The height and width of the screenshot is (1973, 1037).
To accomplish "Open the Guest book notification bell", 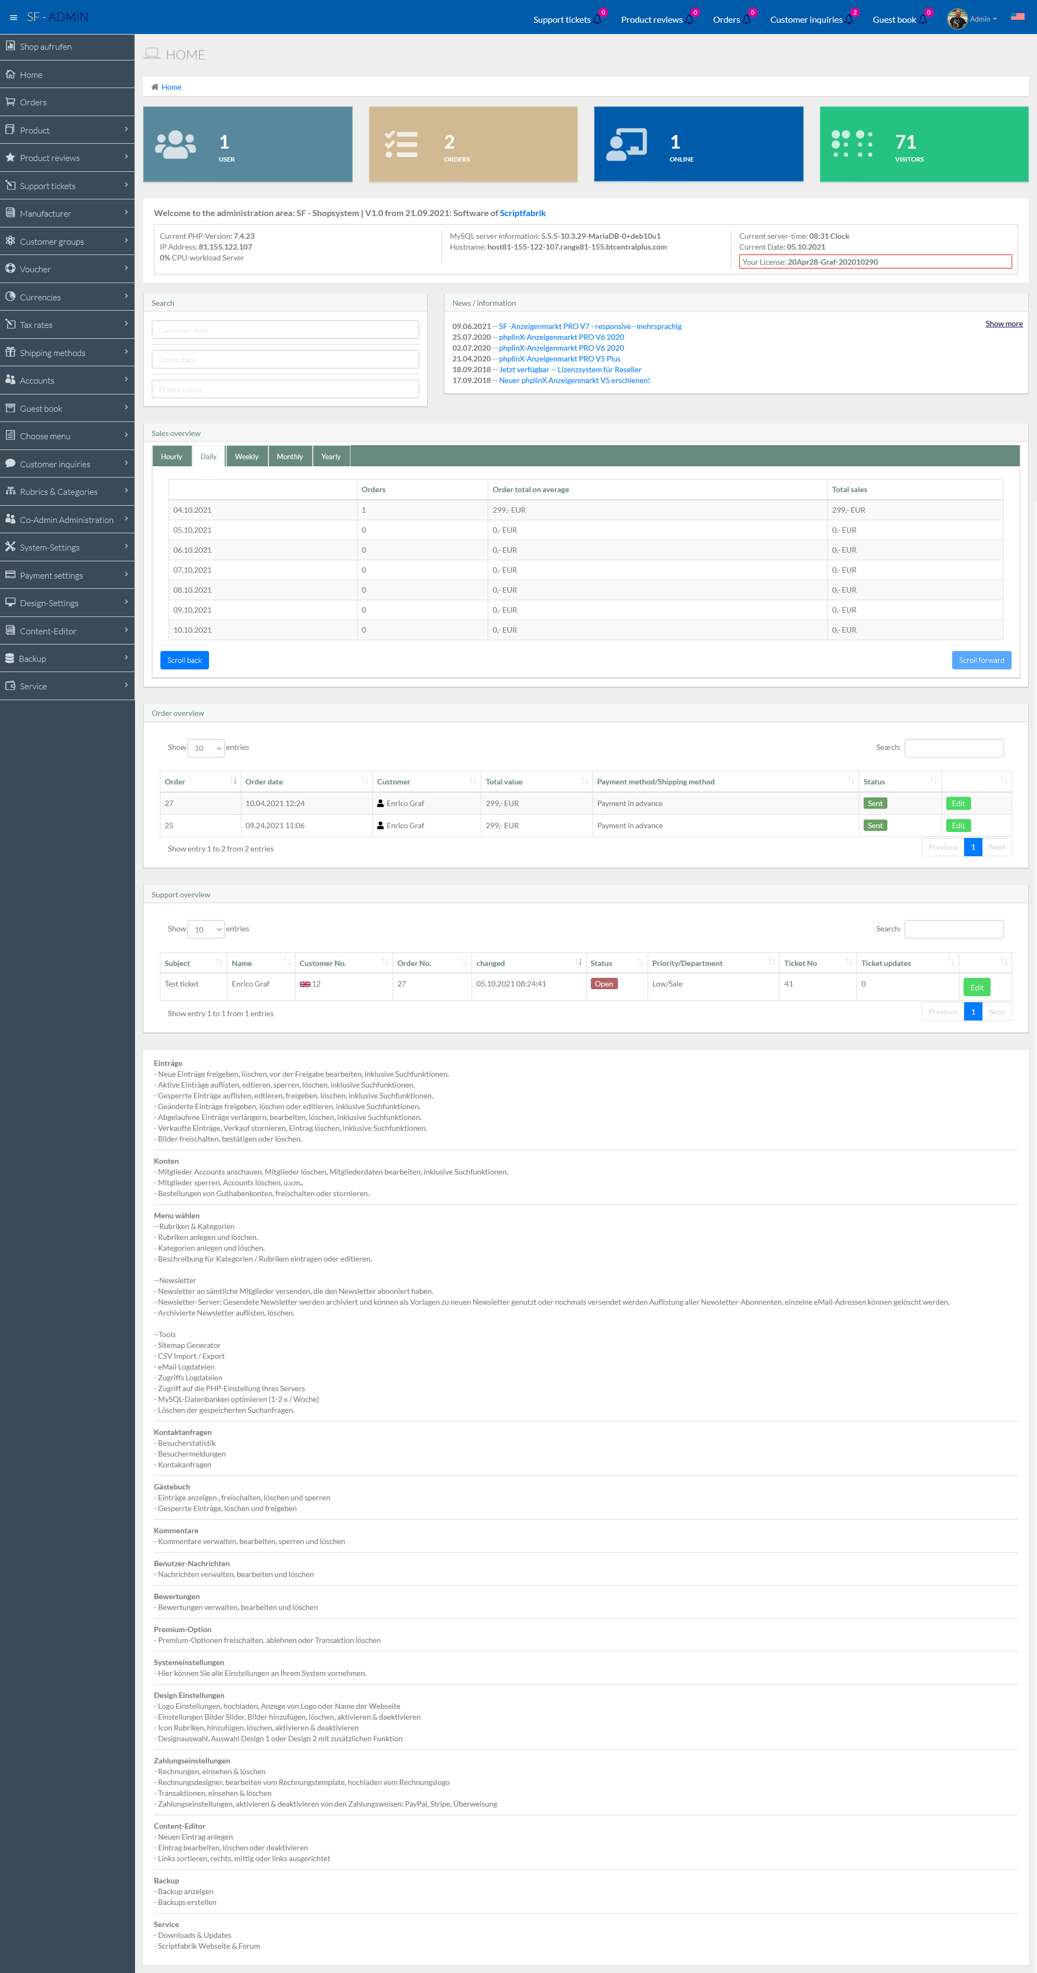I will point(923,19).
